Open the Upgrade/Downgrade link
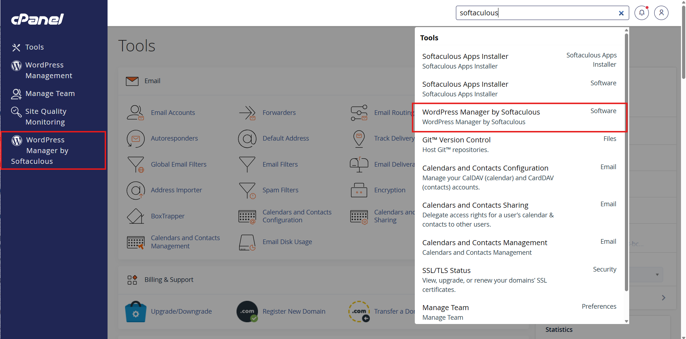The height and width of the screenshot is (339, 686). [181, 312]
